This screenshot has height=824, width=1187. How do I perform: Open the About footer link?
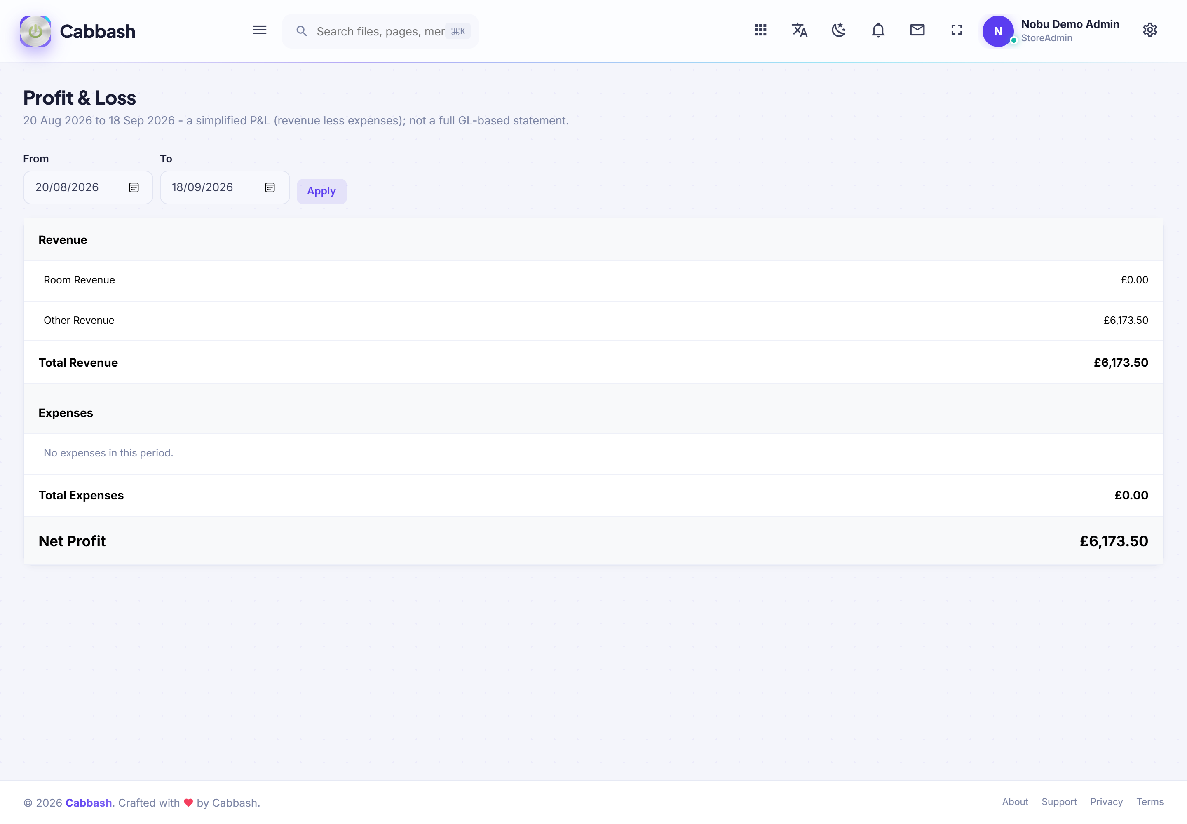coord(1015,802)
